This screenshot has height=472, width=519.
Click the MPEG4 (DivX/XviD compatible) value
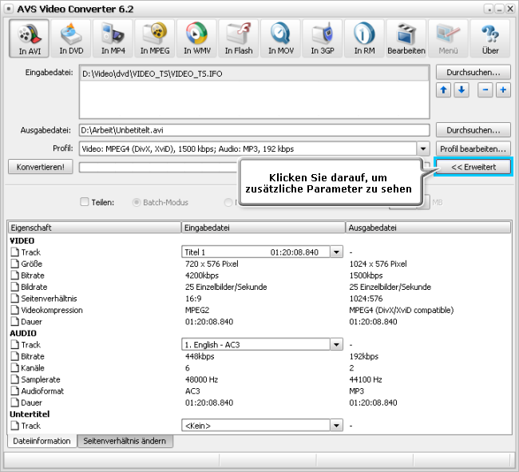tap(401, 310)
